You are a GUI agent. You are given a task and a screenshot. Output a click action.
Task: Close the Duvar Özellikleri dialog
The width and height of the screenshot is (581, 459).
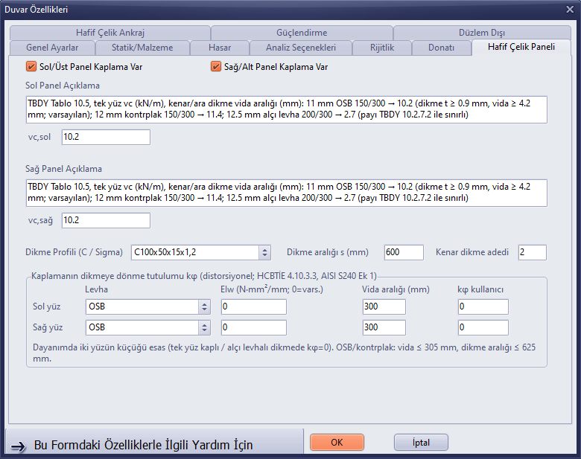coord(570,9)
